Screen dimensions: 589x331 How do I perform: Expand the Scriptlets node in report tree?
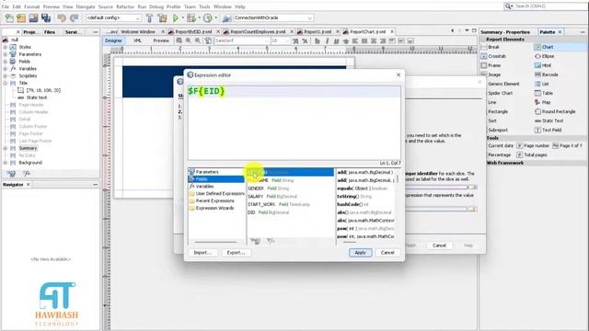click(6, 75)
